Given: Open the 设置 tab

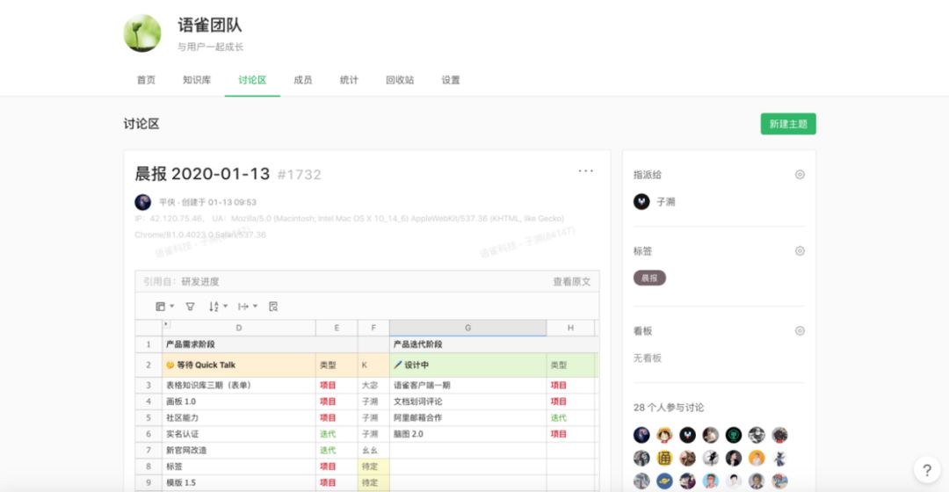Looking at the screenshot, I should click(x=450, y=80).
